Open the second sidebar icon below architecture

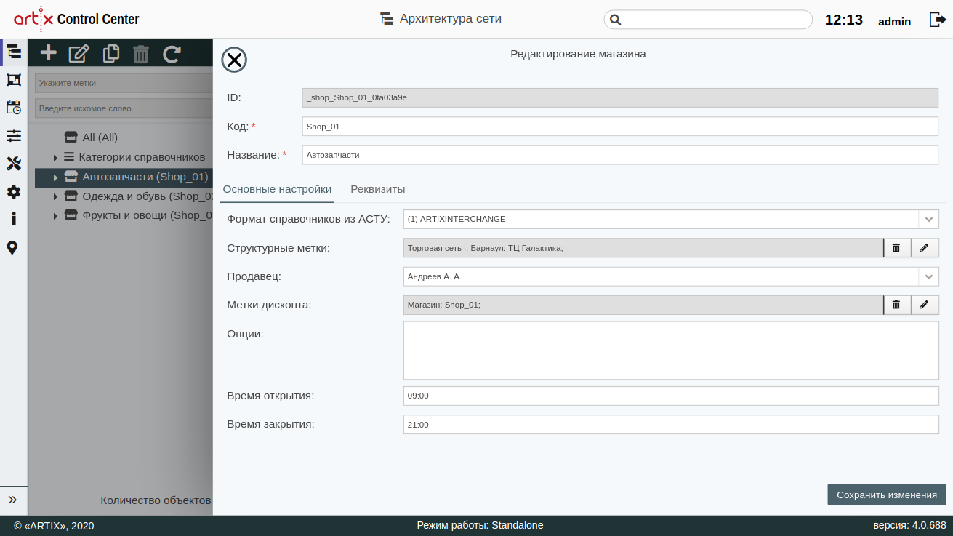point(14,80)
